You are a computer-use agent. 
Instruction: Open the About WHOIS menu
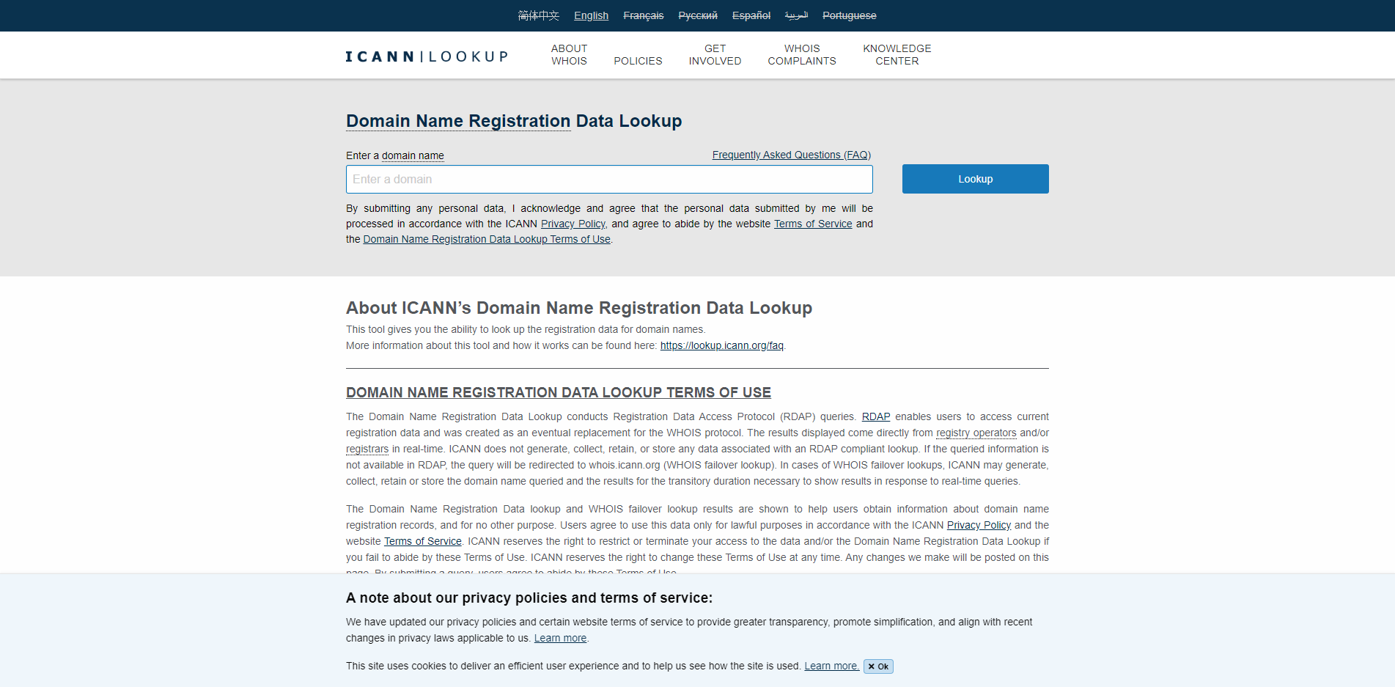coord(569,55)
